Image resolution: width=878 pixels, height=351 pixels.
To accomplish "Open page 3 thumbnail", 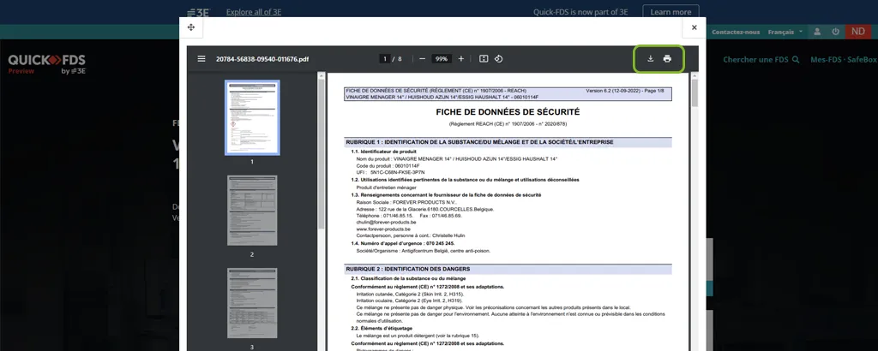I will 252,303.
